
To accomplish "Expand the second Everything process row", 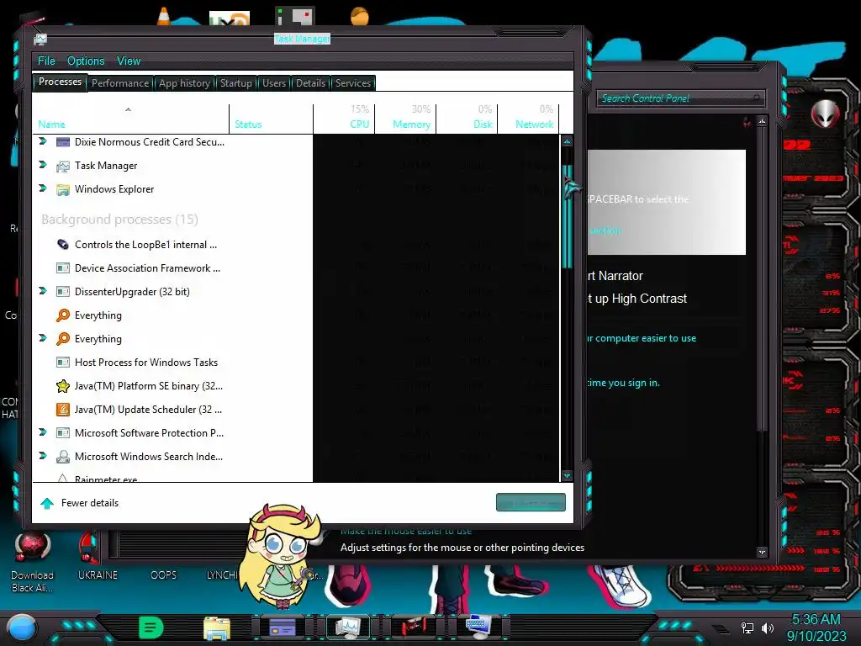I will pyautogui.click(x=43, y=338).
